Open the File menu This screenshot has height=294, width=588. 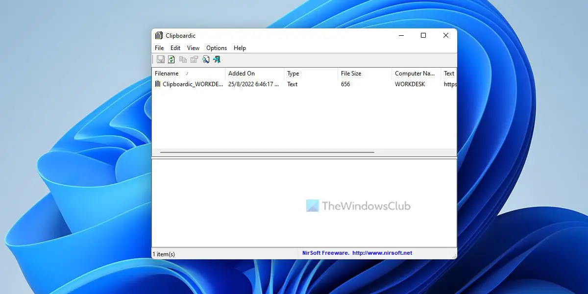[x=159, y=48]
